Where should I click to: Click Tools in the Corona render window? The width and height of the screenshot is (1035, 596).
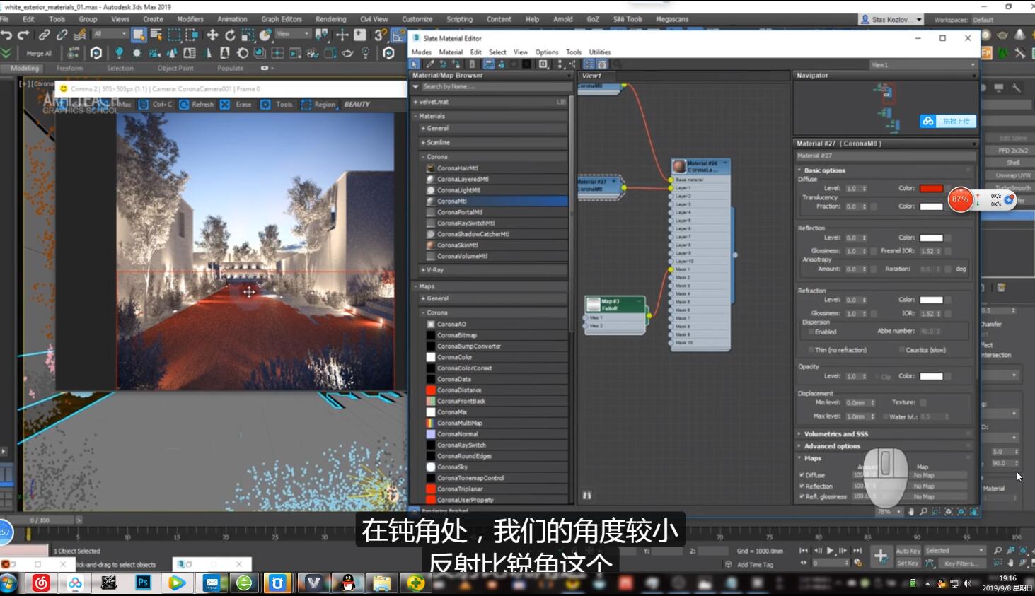click(x=277, y=104)
